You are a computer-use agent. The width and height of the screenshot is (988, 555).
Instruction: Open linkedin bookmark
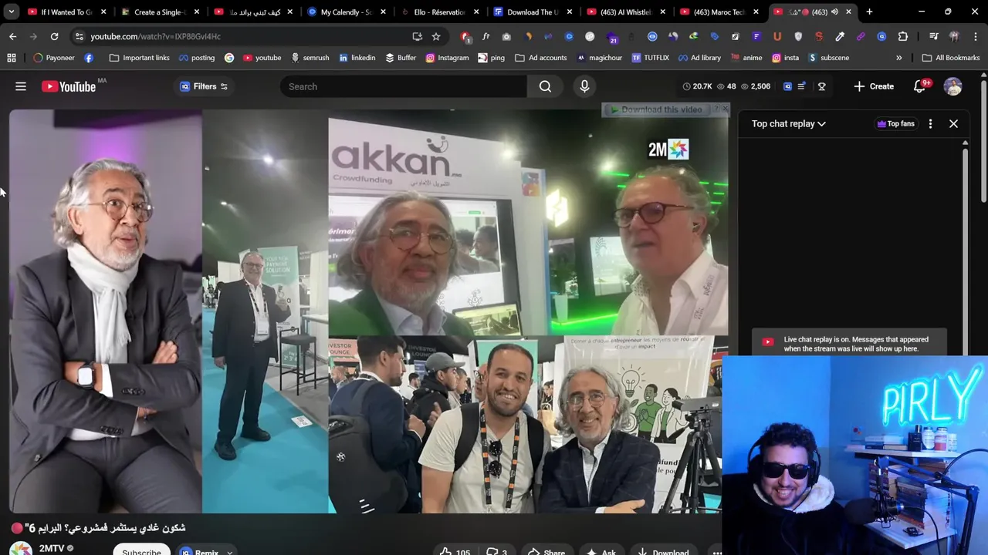click(357, 58)
